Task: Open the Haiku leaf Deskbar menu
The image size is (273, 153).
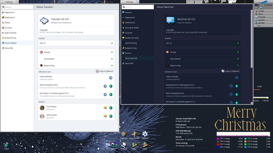Action: [263, 2]
